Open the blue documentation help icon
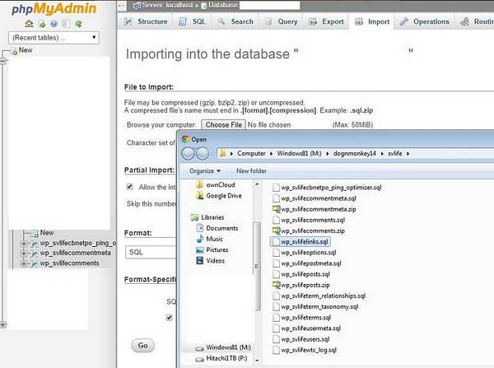 tap(56, 24)
